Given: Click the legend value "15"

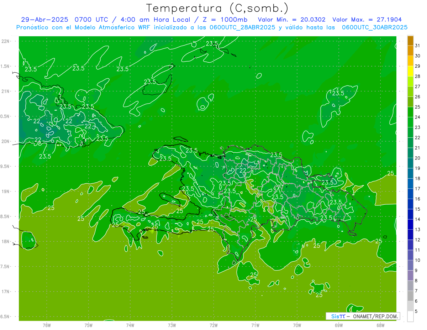Looking at the screenshot, I should [417, 209].
